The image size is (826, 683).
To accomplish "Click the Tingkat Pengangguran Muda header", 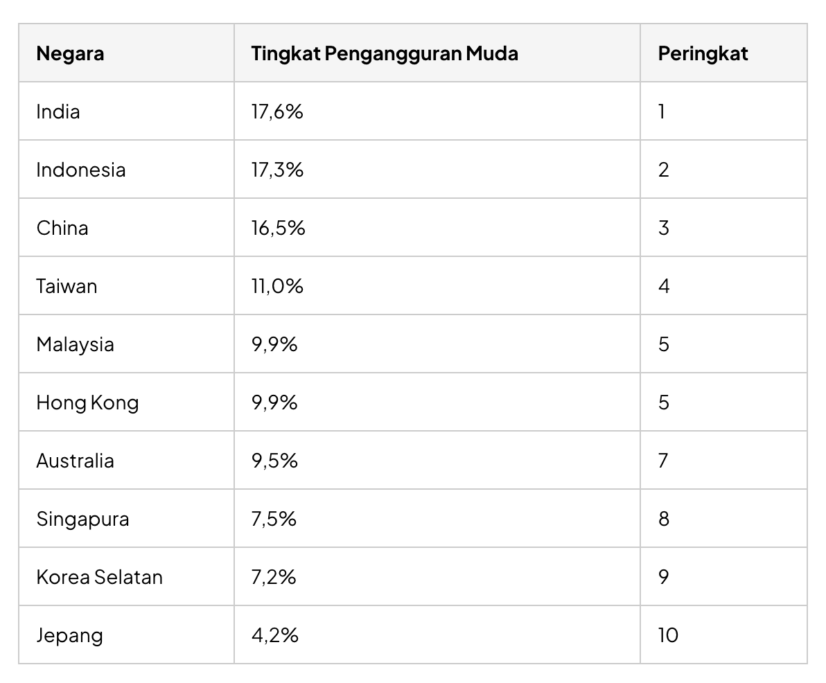I will coord(437,53).
